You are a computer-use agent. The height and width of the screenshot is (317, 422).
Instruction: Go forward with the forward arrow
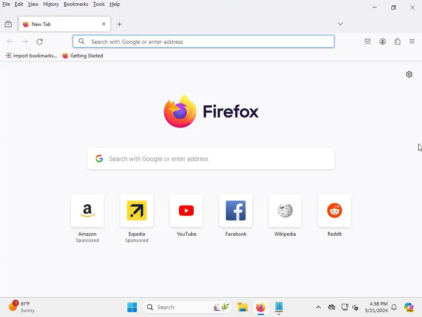[25, 42]
